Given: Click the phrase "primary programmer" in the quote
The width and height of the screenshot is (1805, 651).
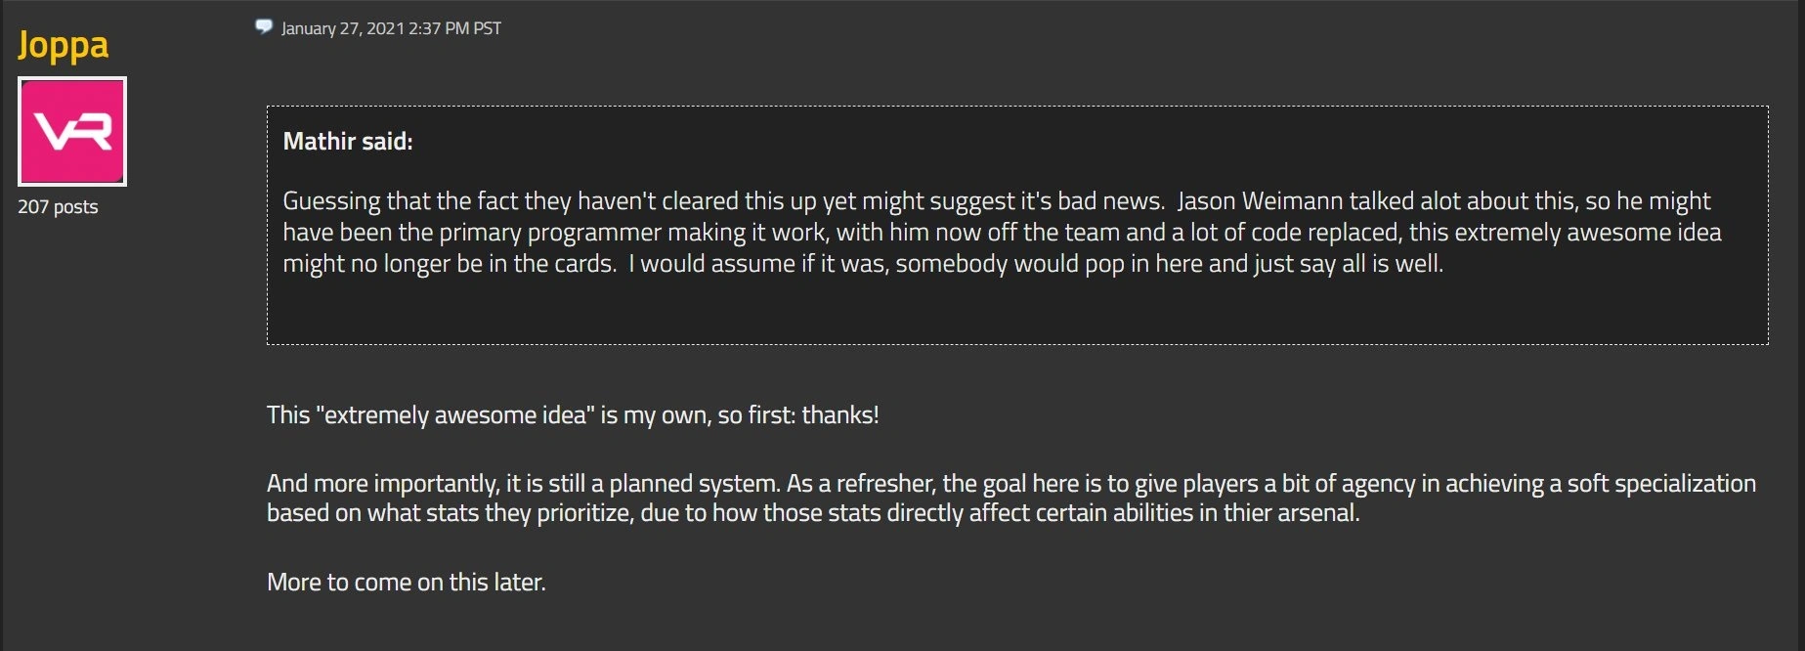Looking at the screenshot, I should 550,233.
